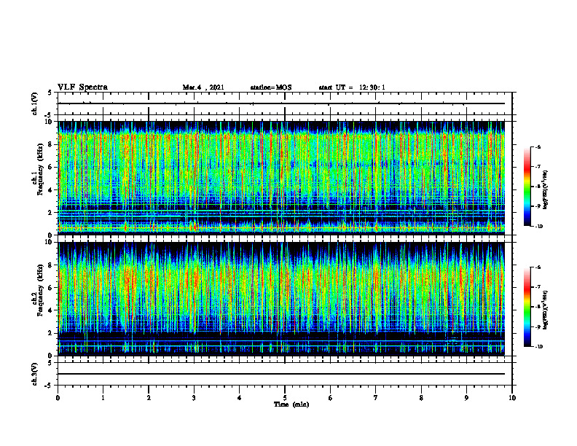Click the '-7' label on ch.2 colorbar
Screen dimensions: 577x446
click(x=538, y=287)
